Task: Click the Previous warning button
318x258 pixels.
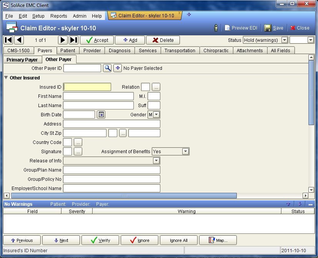Action: (x=22, y=240)
